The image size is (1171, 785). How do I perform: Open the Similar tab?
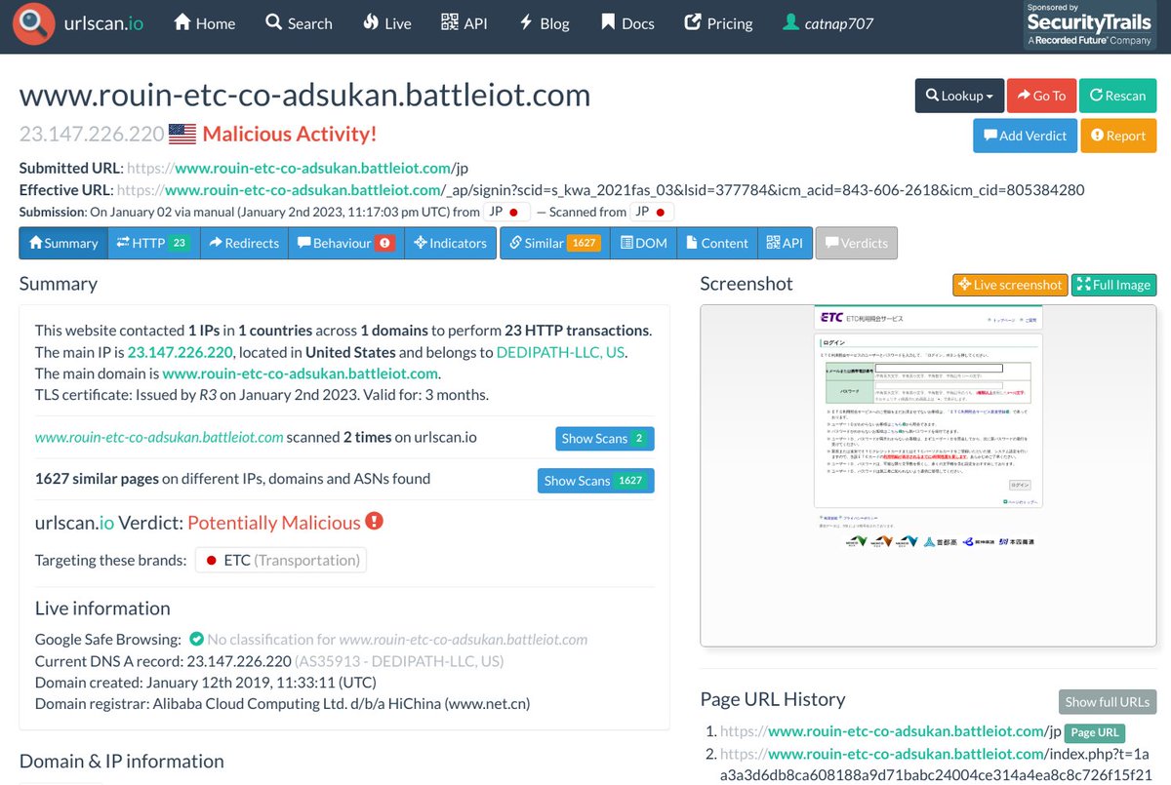[554, 243]
